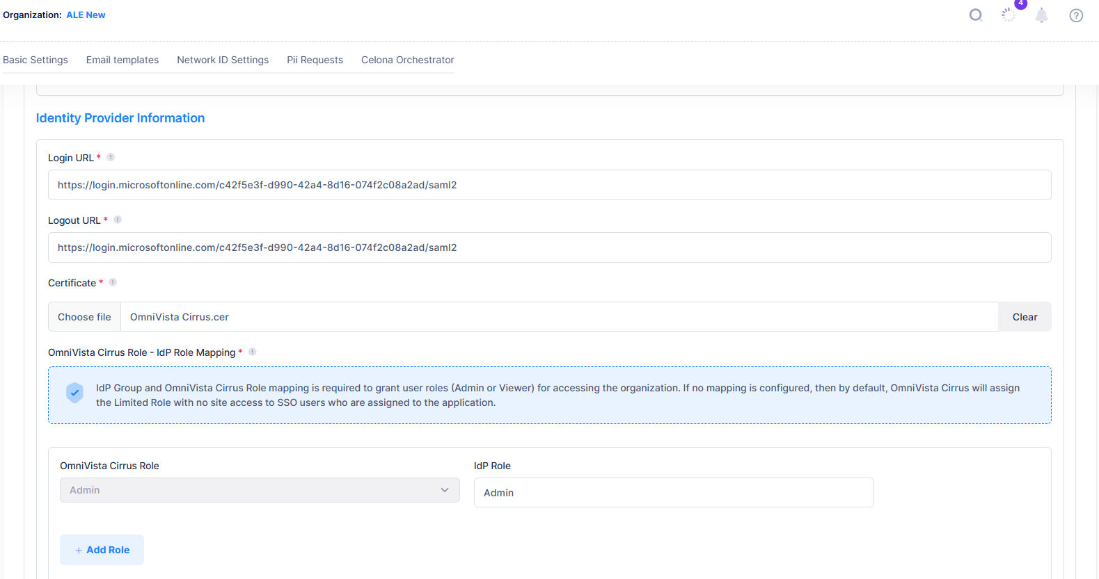Click the Choose file button
Viewport: 1099px width, 579px height.
click(84, 317)
